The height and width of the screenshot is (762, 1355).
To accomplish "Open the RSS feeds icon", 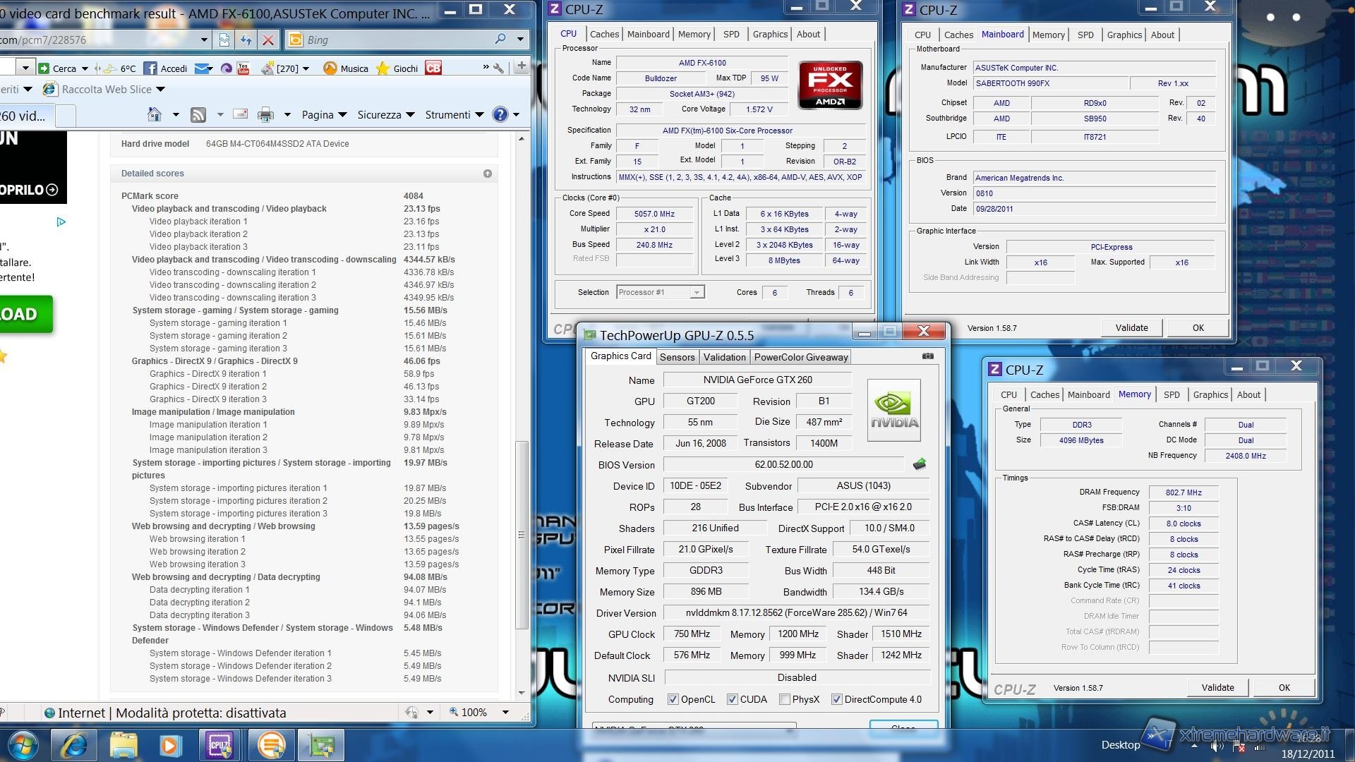I will (x=198, y=115).
